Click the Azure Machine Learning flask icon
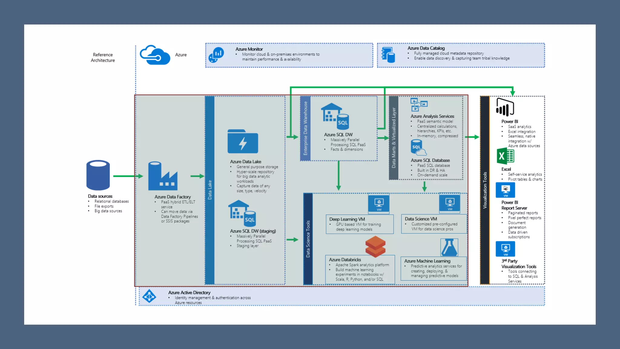620x349 pixels. (449, 247)
